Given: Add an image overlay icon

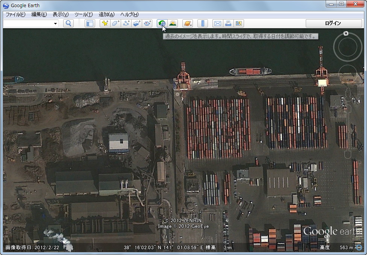Looking at the screenshot, I should coord(137,23).
